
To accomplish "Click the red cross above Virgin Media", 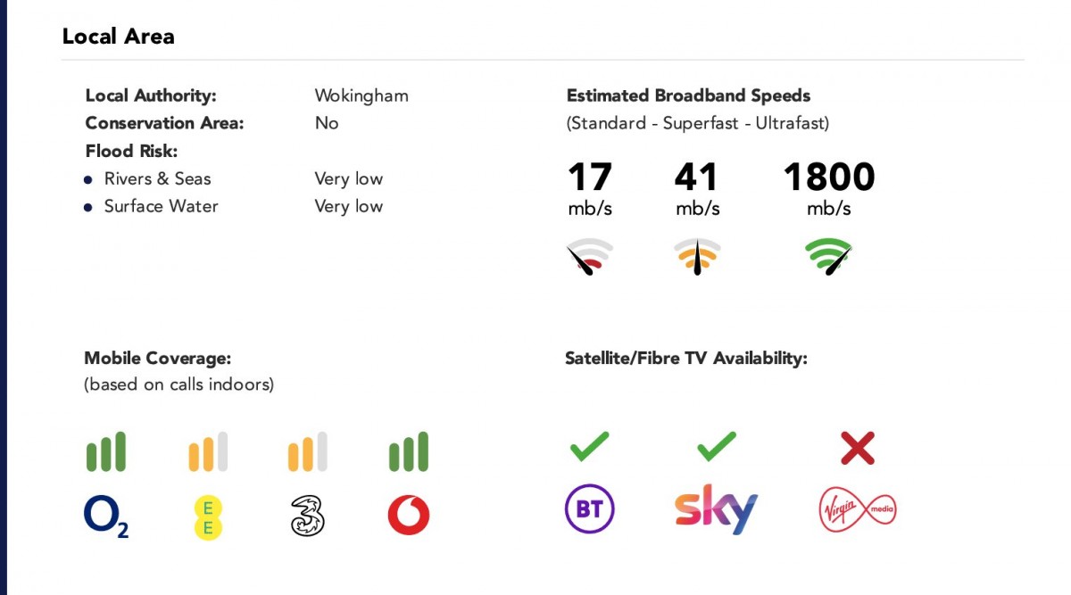I will (x=858, y=448).
